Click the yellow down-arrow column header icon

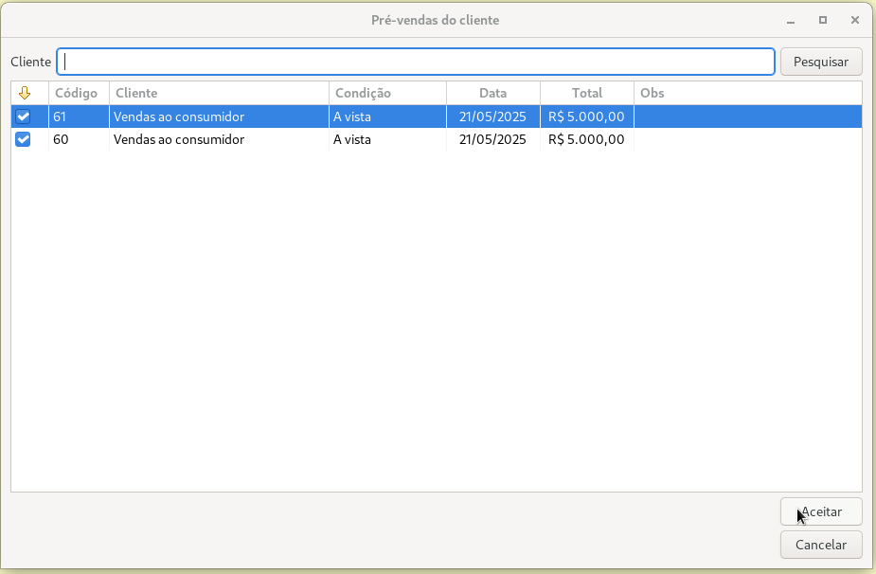tap(25, 93)
